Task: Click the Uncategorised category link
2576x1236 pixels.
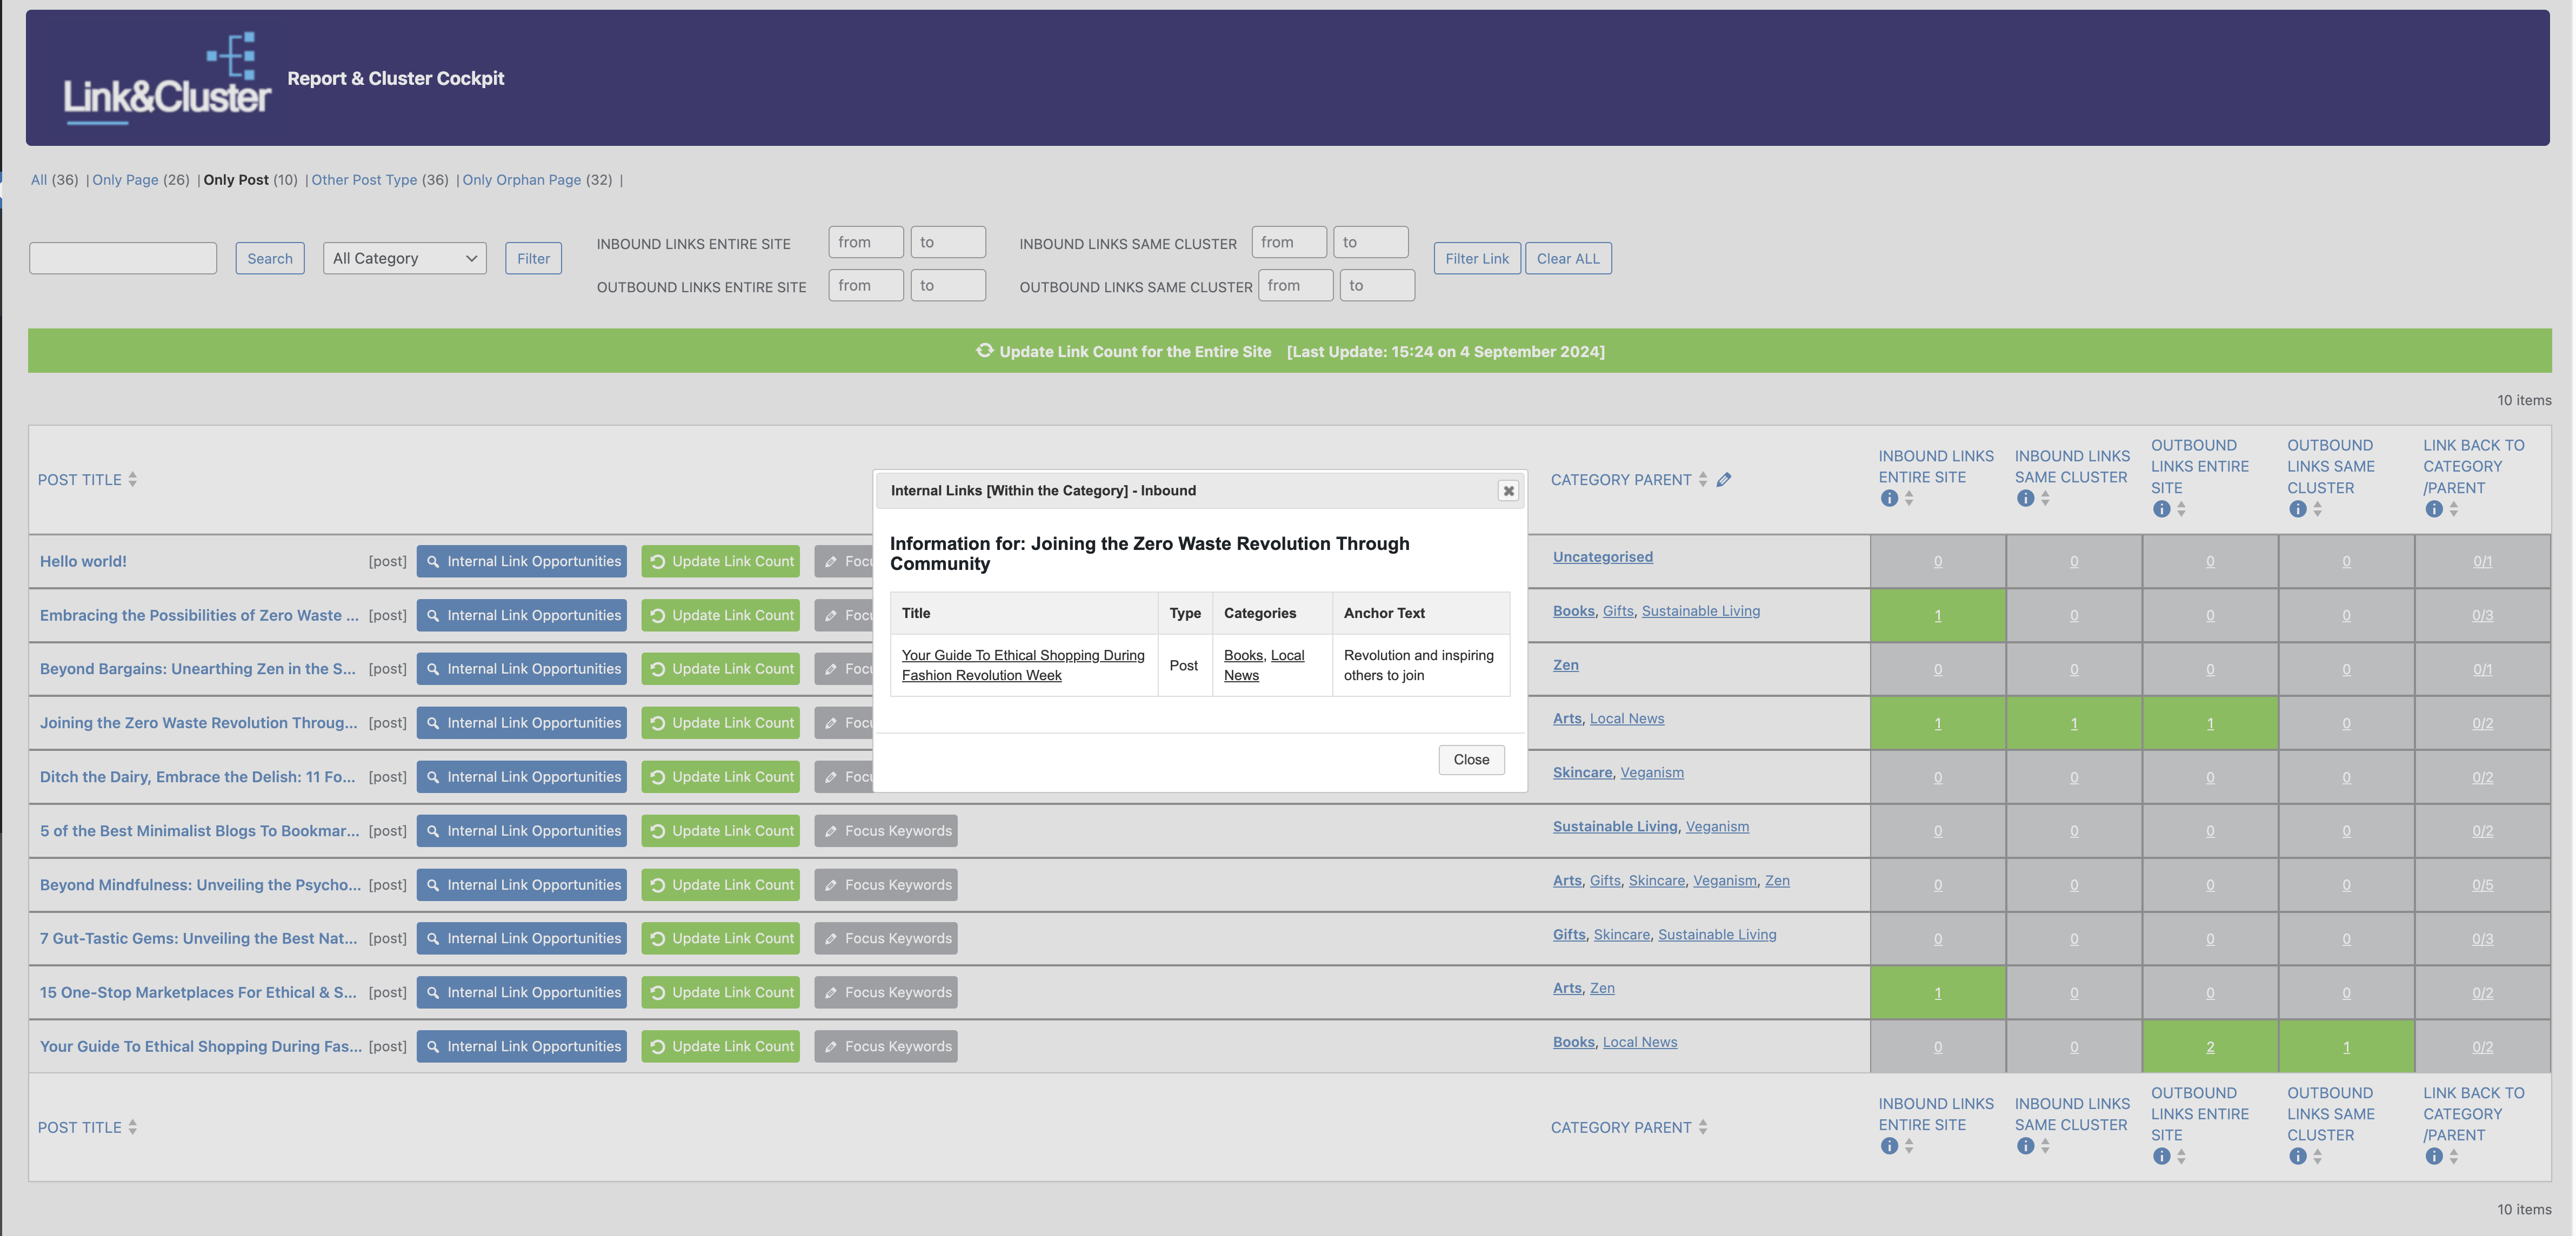Action: click(1602, 557)
